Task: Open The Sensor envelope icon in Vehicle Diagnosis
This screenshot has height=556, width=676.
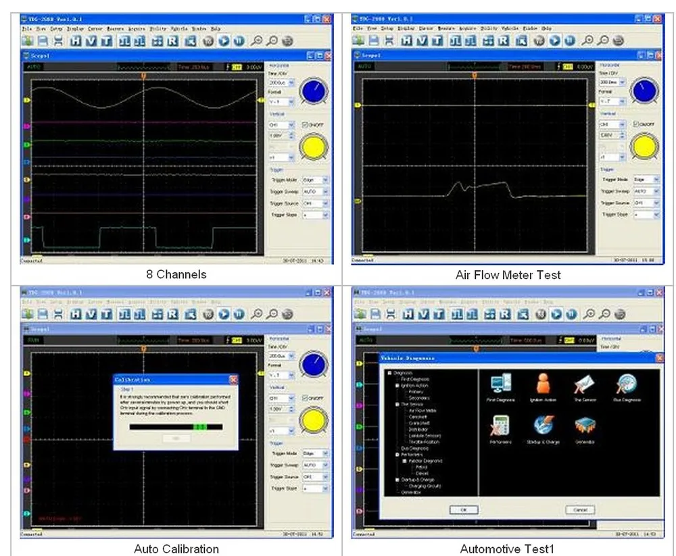Action: click(584, 384)
